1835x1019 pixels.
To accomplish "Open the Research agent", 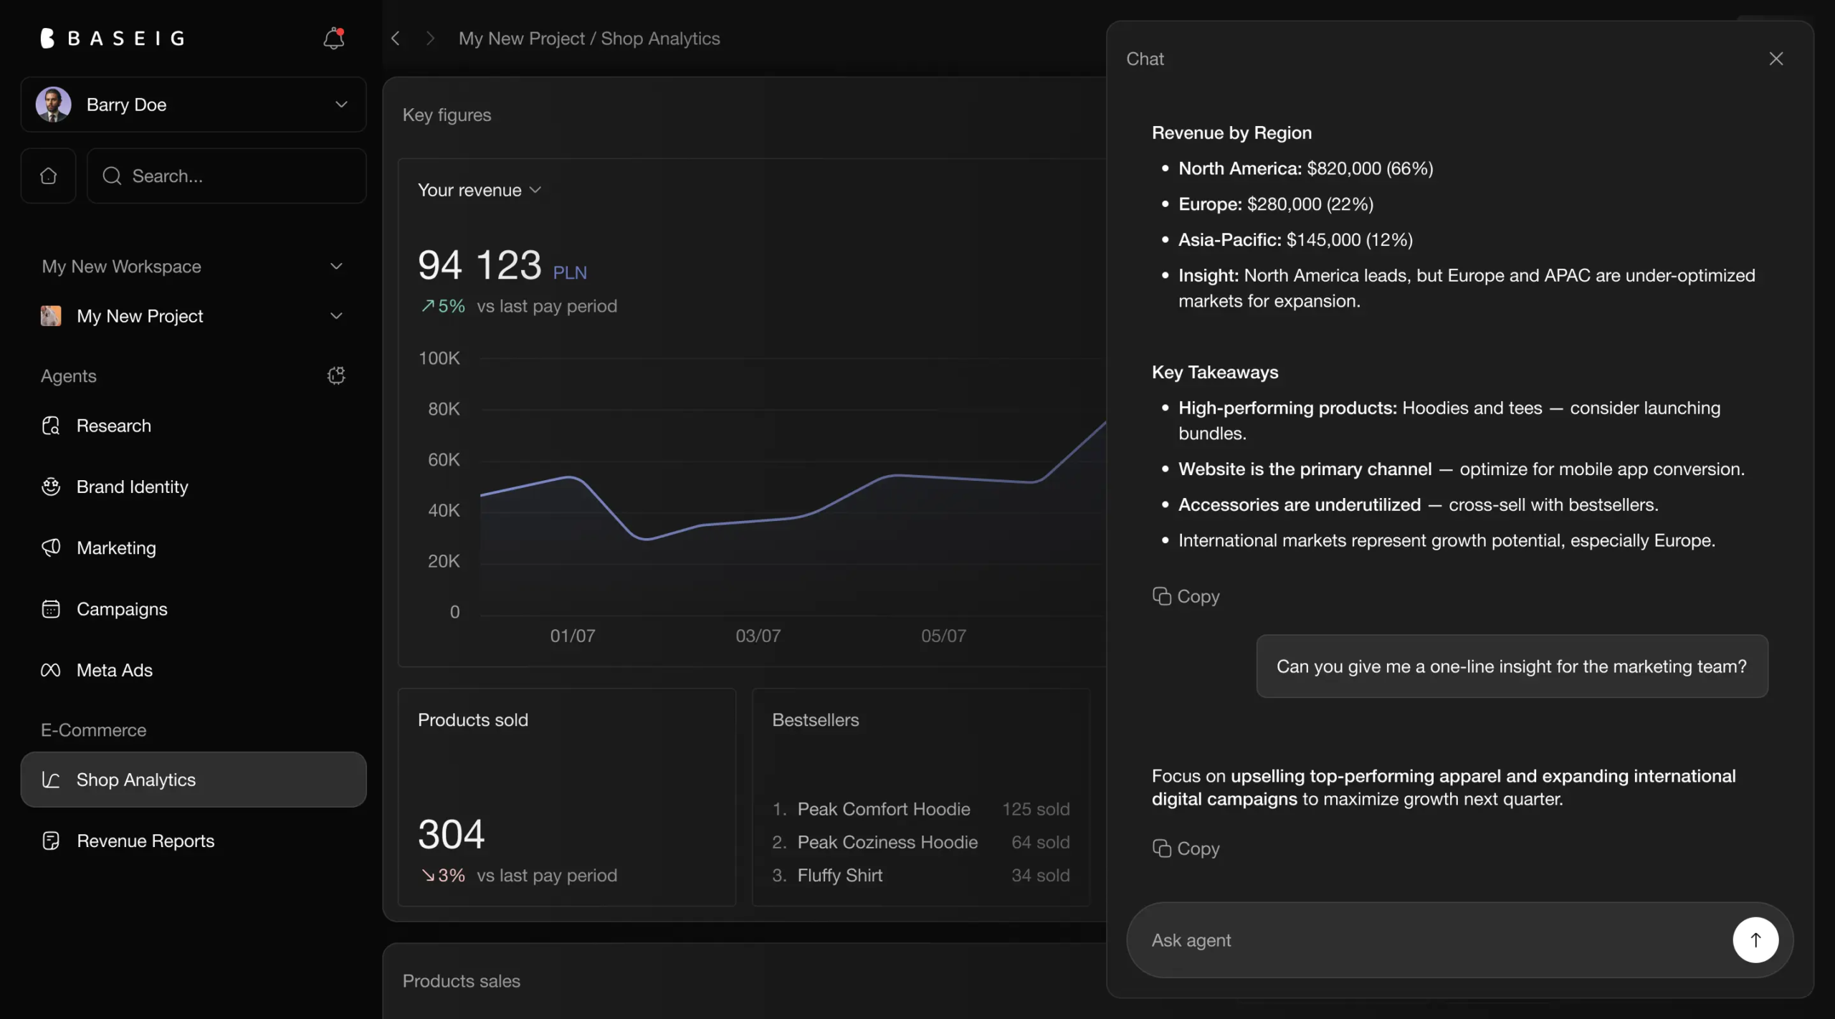I will [x=113, y=426].
